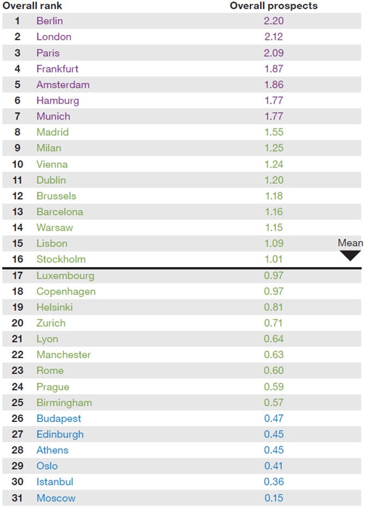Screen dimensions: 365x510
Task: Select the Budapest city name
Action: (58, 419)
